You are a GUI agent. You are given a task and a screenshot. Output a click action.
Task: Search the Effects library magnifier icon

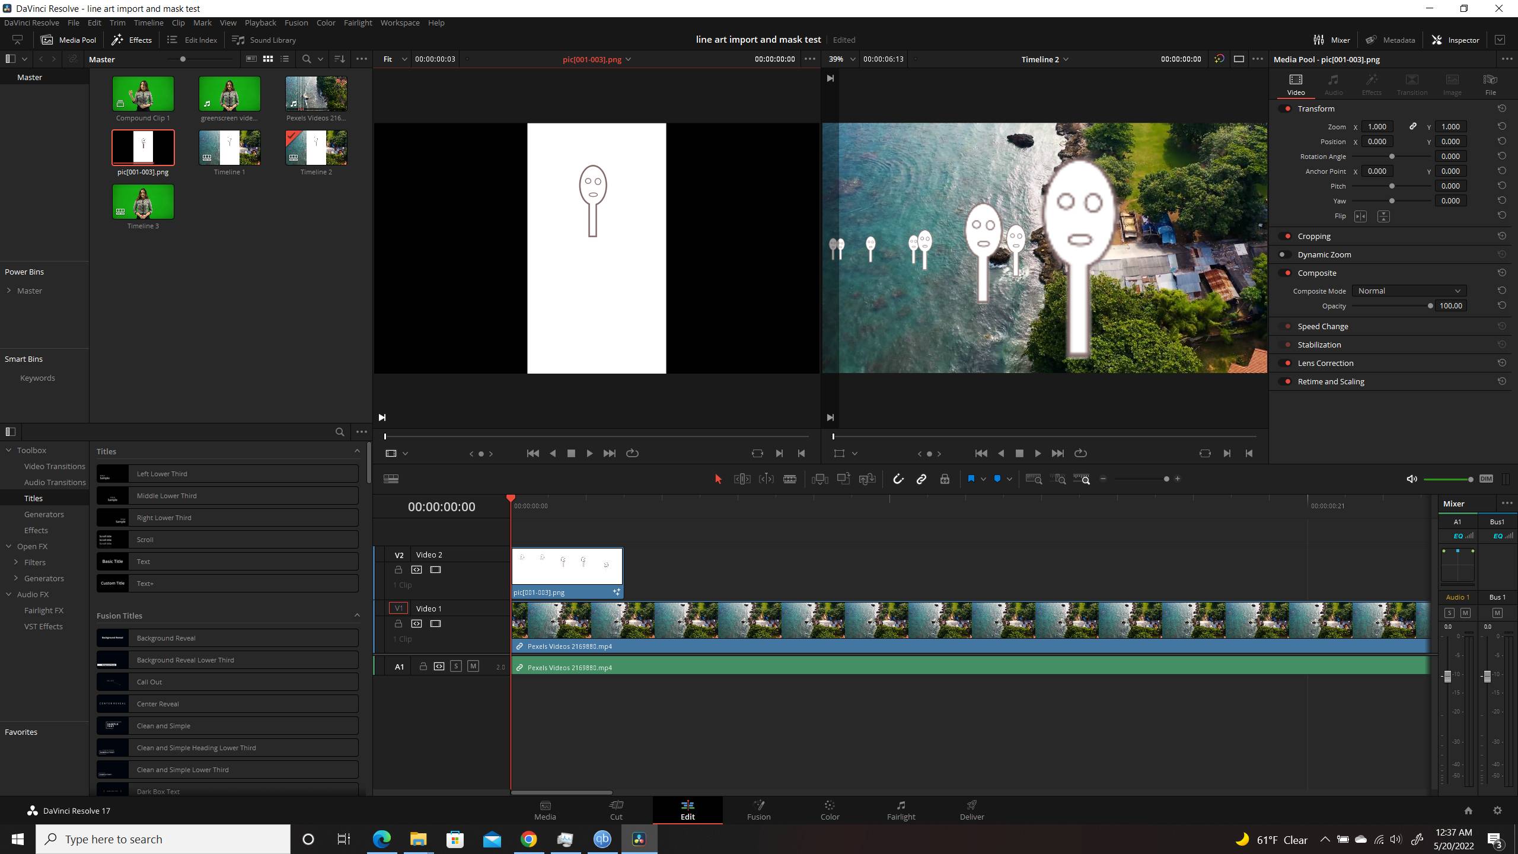340,432
